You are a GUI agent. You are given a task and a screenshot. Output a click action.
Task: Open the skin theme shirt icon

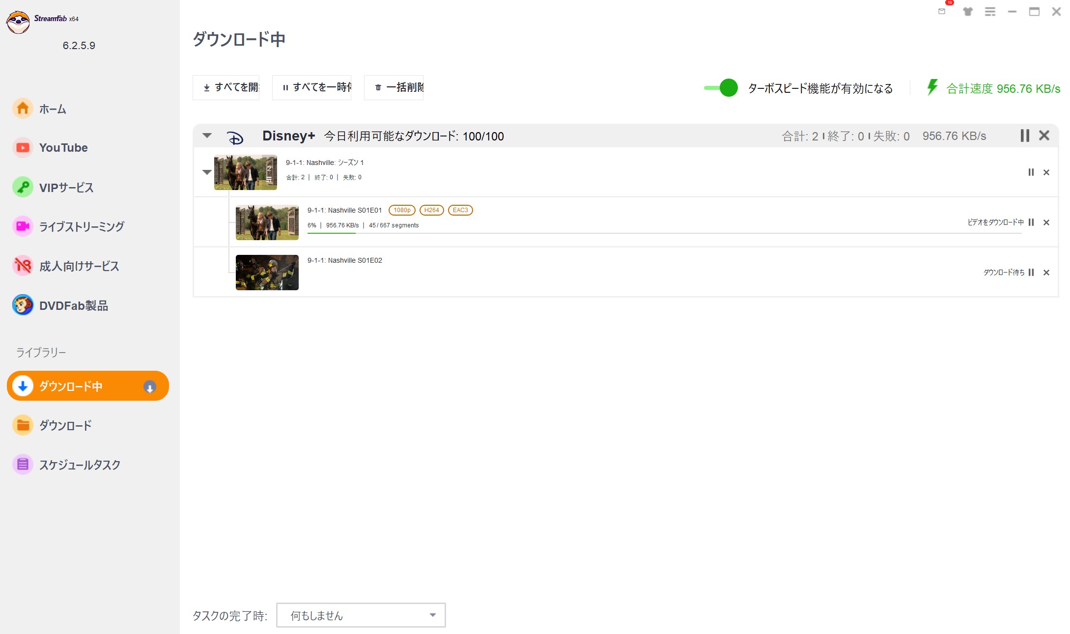tap(967, 11)
